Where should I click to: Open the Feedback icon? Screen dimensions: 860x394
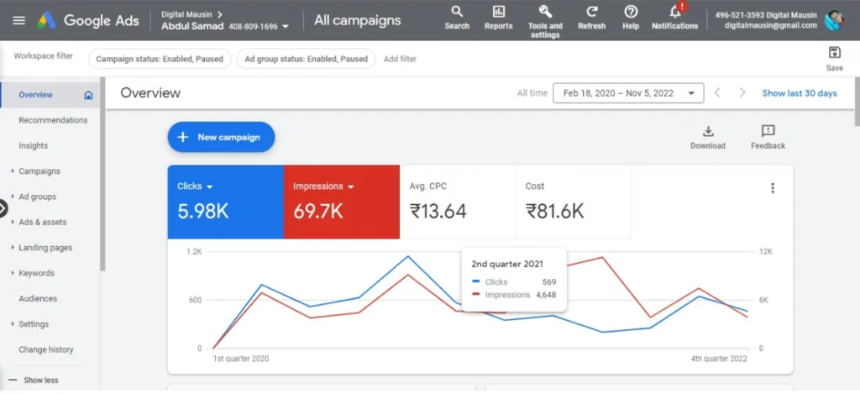point(768,131)
